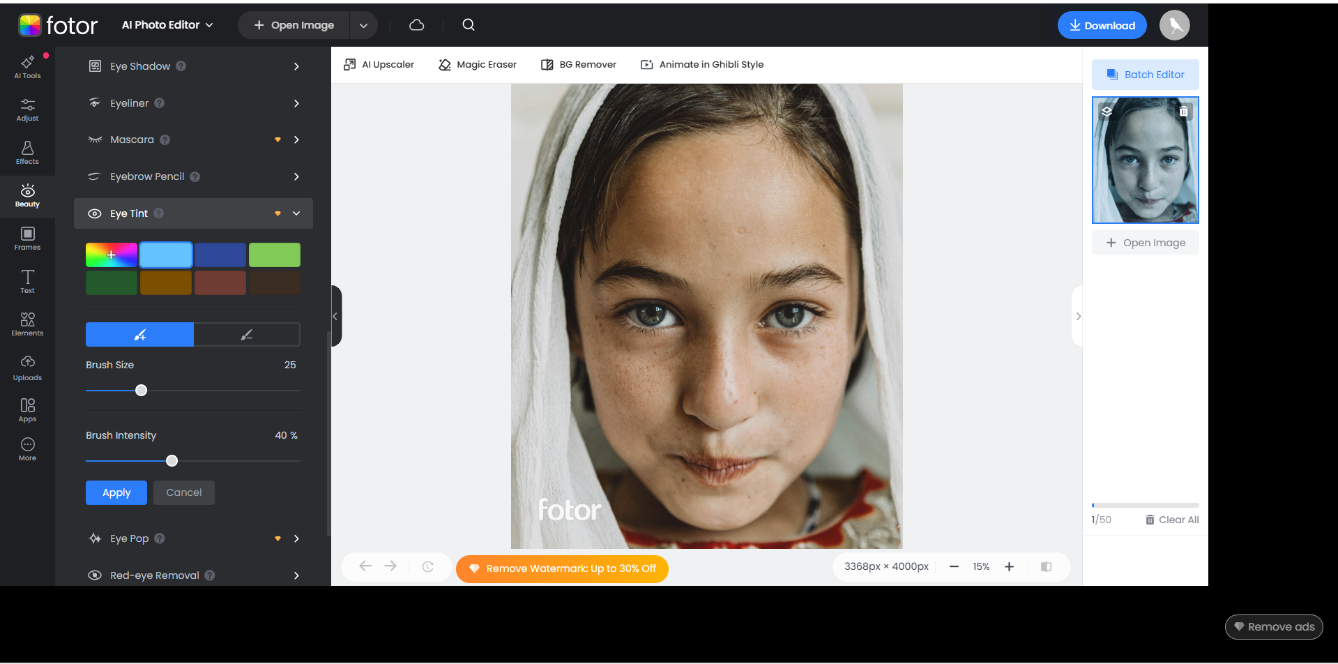Open the Adjust sidebar panel
Viewport: 1338px width, 664px height.
click(x=27, y=110)
